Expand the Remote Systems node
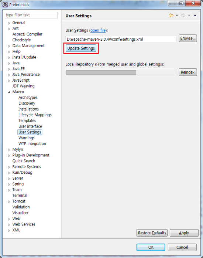 pyautogui.click(x=9, y=167)
